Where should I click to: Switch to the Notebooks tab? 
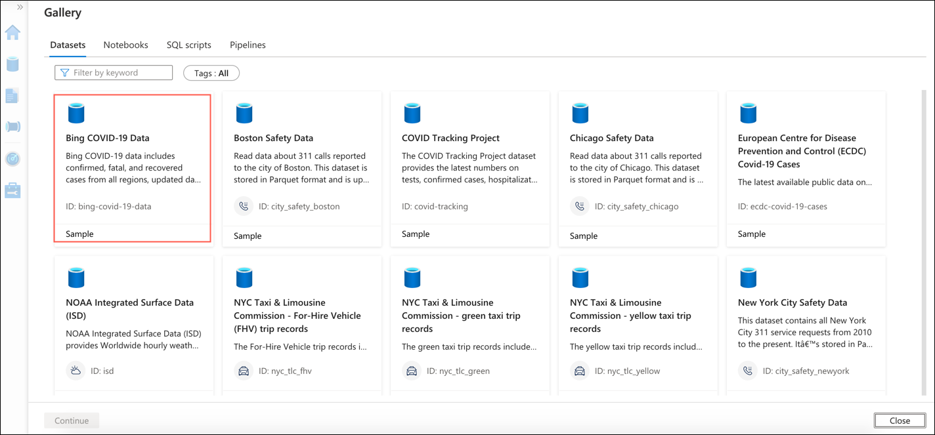125,45
